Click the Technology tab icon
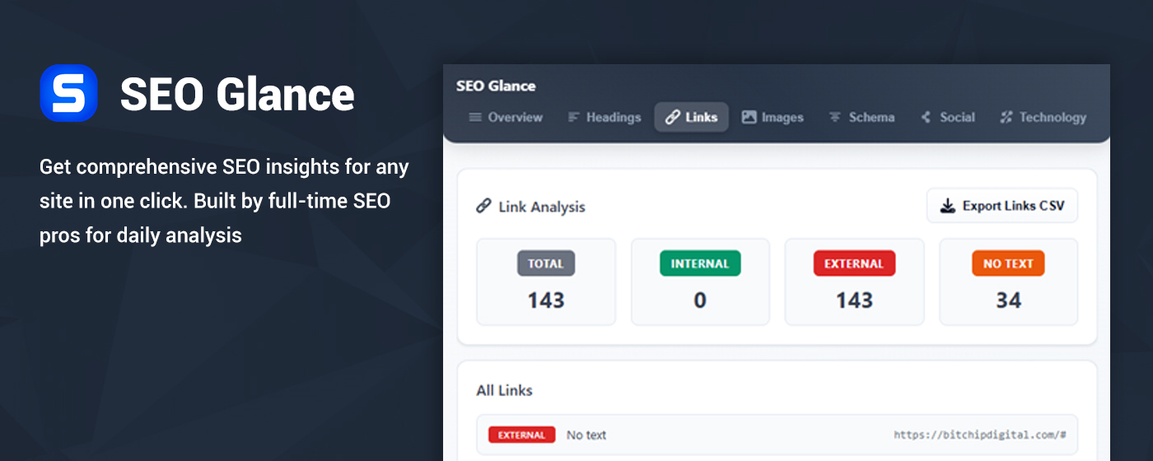The height and width of the screenshot is (461, 1153). pyautogui.click(x=1006, y=117)
